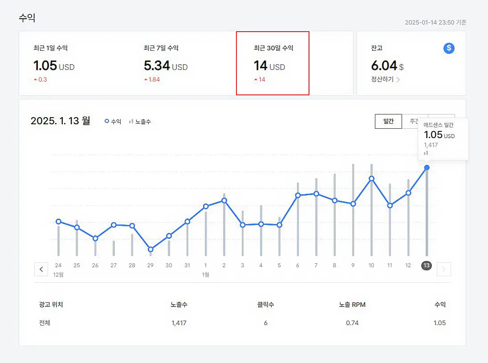This screenshot has height=363, width=488.
Task: Click the bar icon in the tooltip
Action: click(x=426, y=153)
